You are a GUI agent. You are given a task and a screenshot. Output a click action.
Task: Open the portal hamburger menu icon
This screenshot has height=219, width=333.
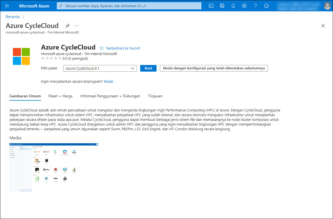point(7,6)
